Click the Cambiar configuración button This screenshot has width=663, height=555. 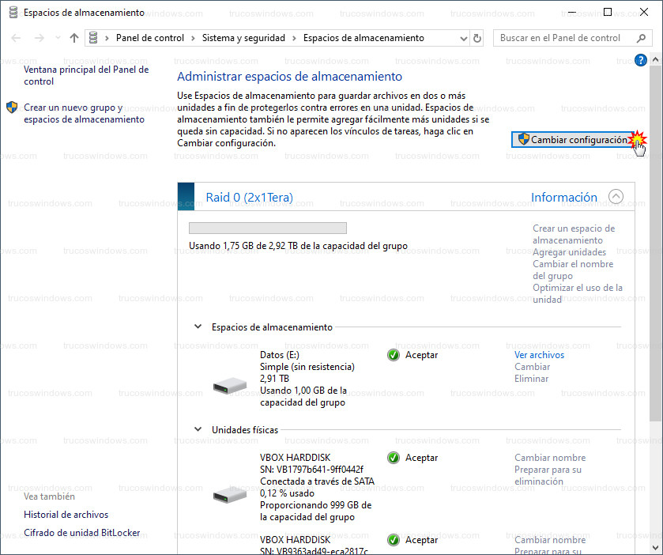pos(574,139)
